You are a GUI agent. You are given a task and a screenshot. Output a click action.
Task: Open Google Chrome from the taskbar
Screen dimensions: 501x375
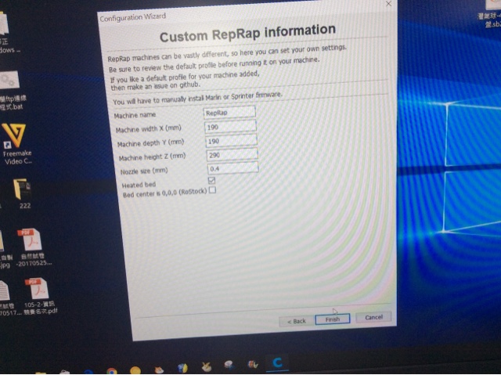[111, 371]
